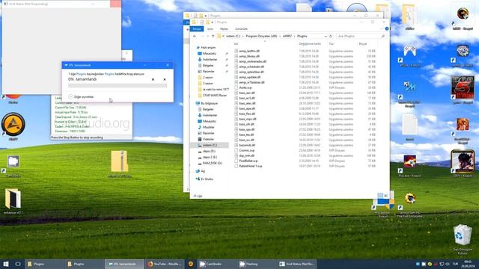Screen dimensions: 479x269
Task: Select 'Program Dosyaları (x86)' breadcrumb
Action: tap(261, 36)
